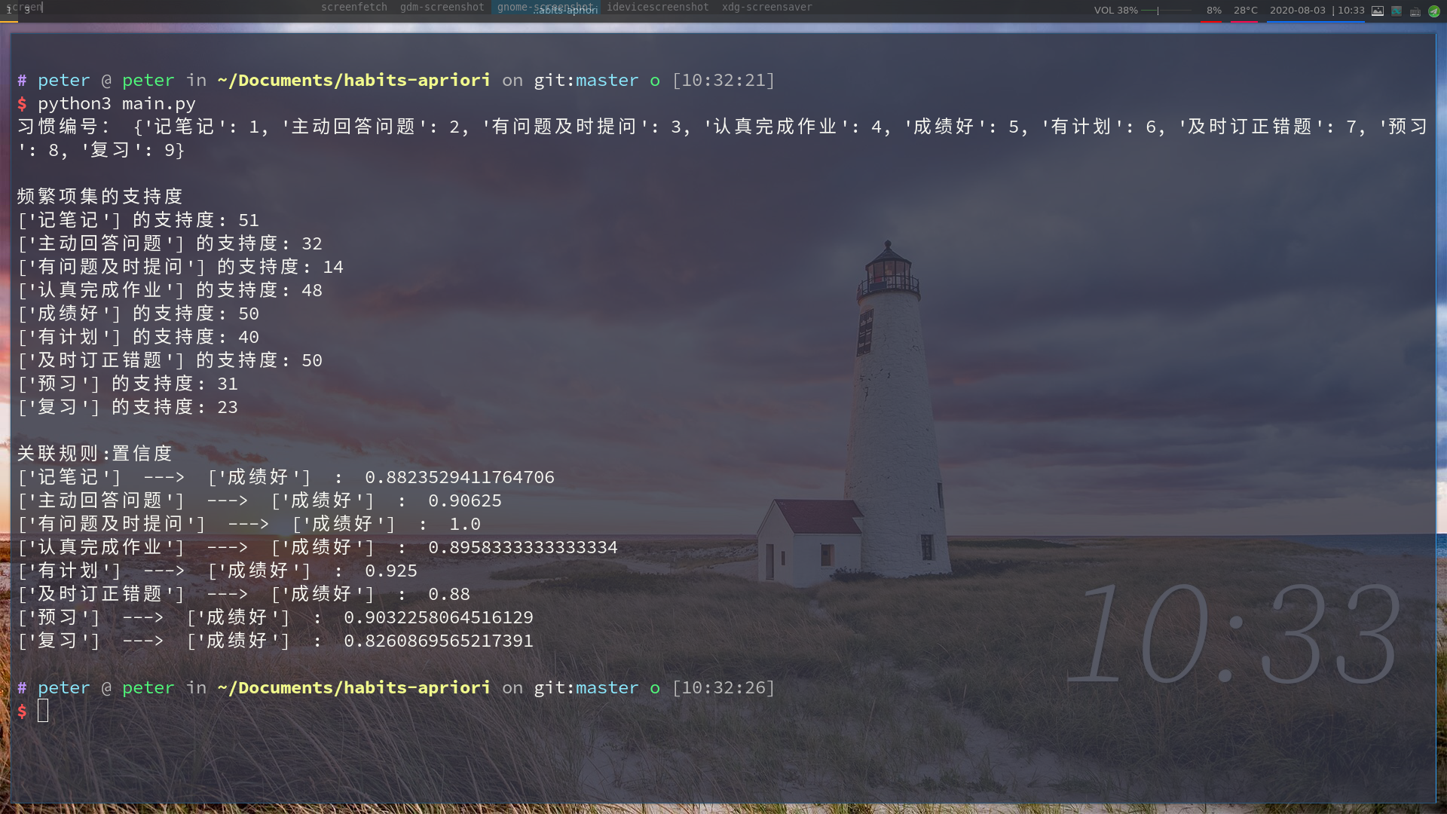Image resolution: width=1447 pixels, height=814 pixels.
Task: Click the 2020-08-03 date display
Action: coord(1297,11)
